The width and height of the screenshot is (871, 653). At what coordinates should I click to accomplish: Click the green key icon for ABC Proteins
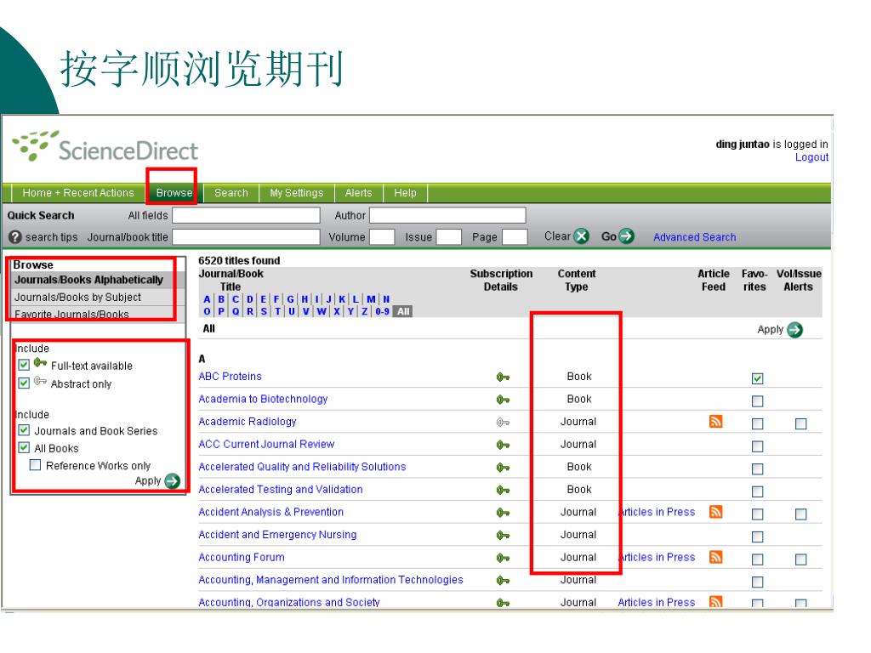503,377
